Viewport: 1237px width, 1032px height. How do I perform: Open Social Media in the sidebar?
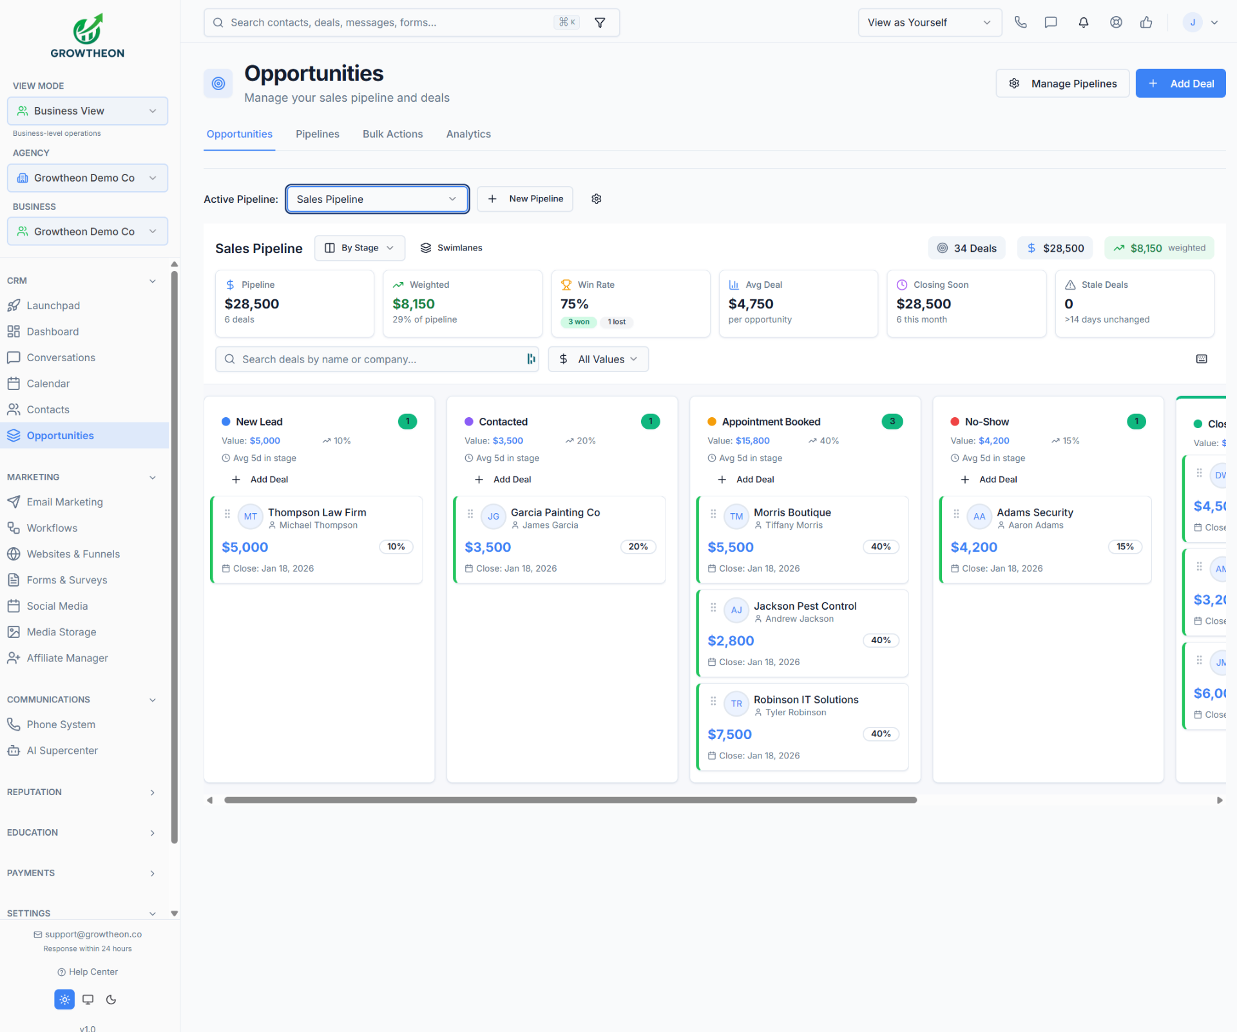point(84,606)
